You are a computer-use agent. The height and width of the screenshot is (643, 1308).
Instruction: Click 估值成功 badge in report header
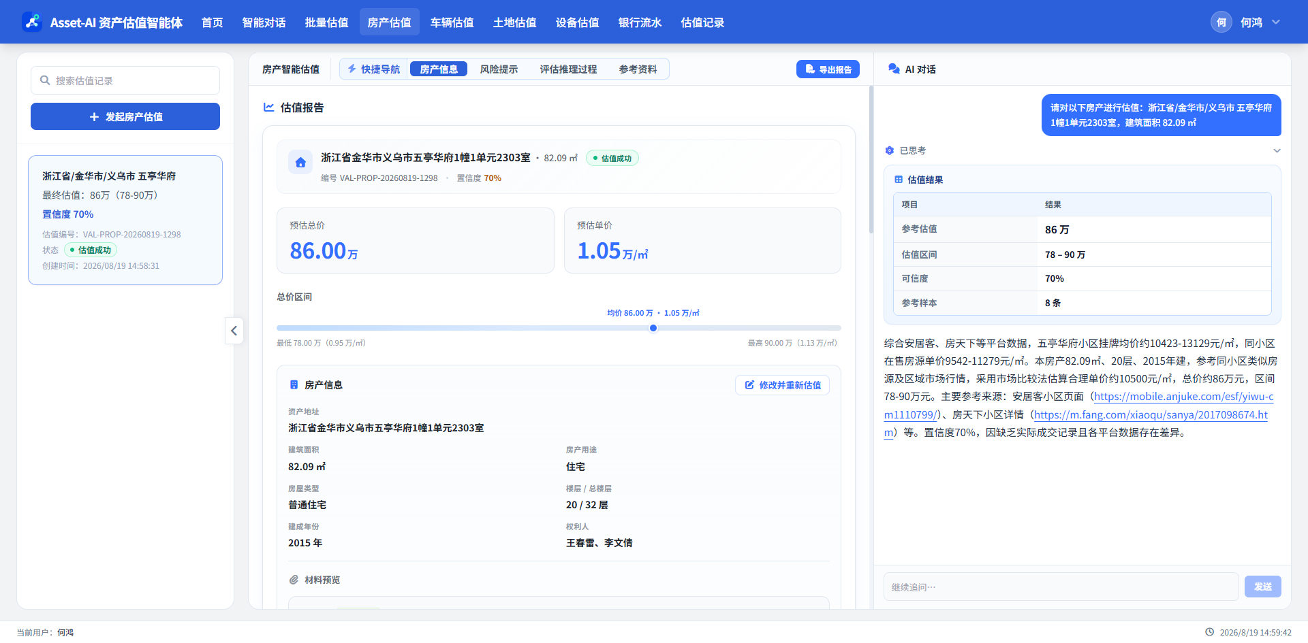(612, 158)
